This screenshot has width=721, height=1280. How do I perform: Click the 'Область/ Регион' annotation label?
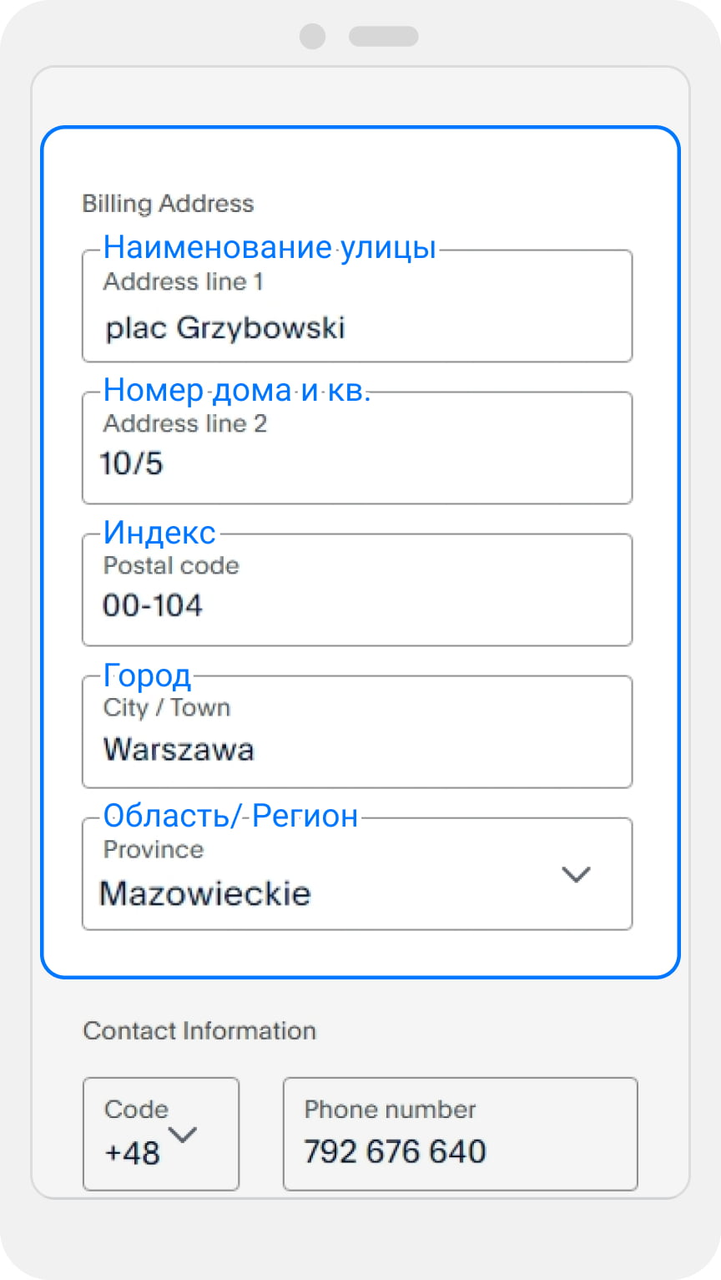point(230,815)
